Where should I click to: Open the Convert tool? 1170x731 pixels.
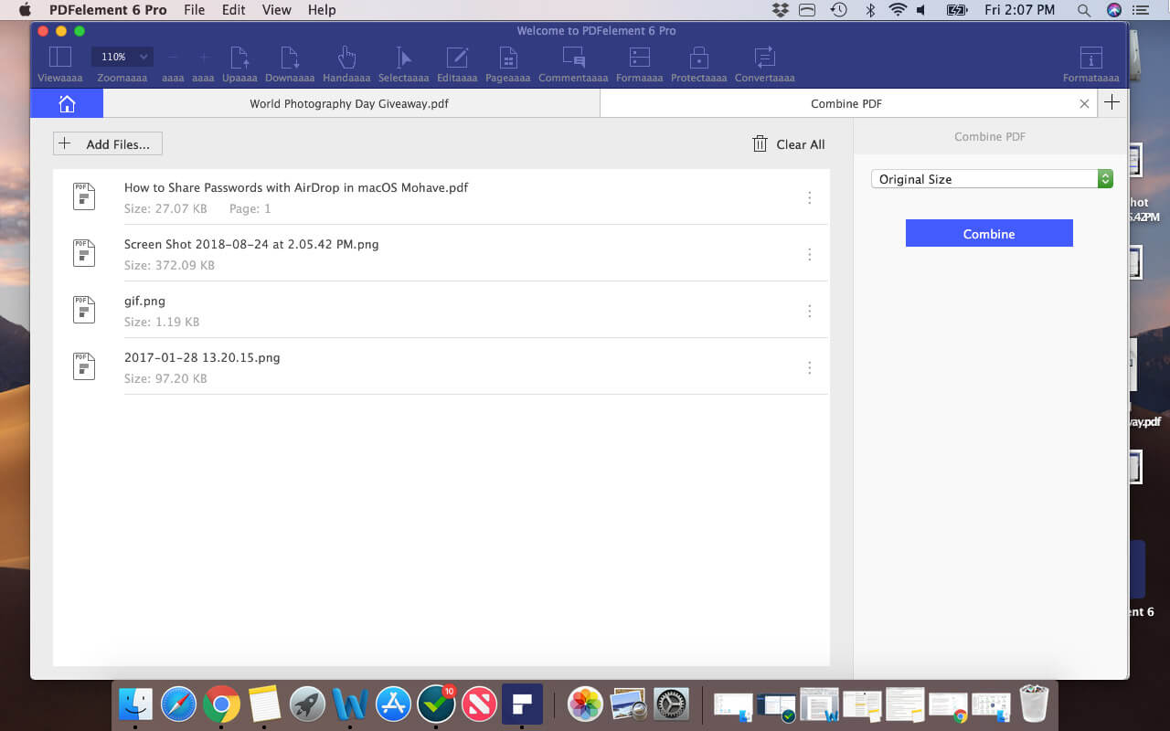tap(765, 58)
